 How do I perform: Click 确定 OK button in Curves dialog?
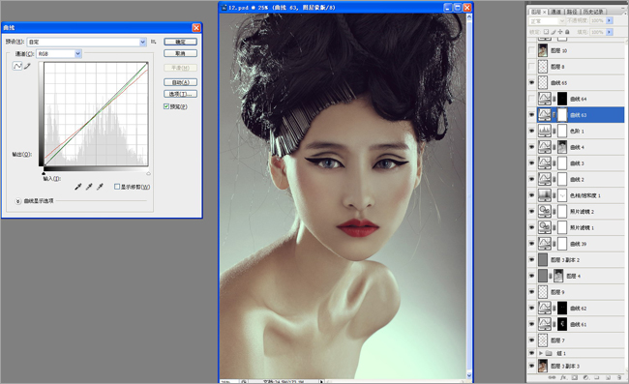click(181, 42)
